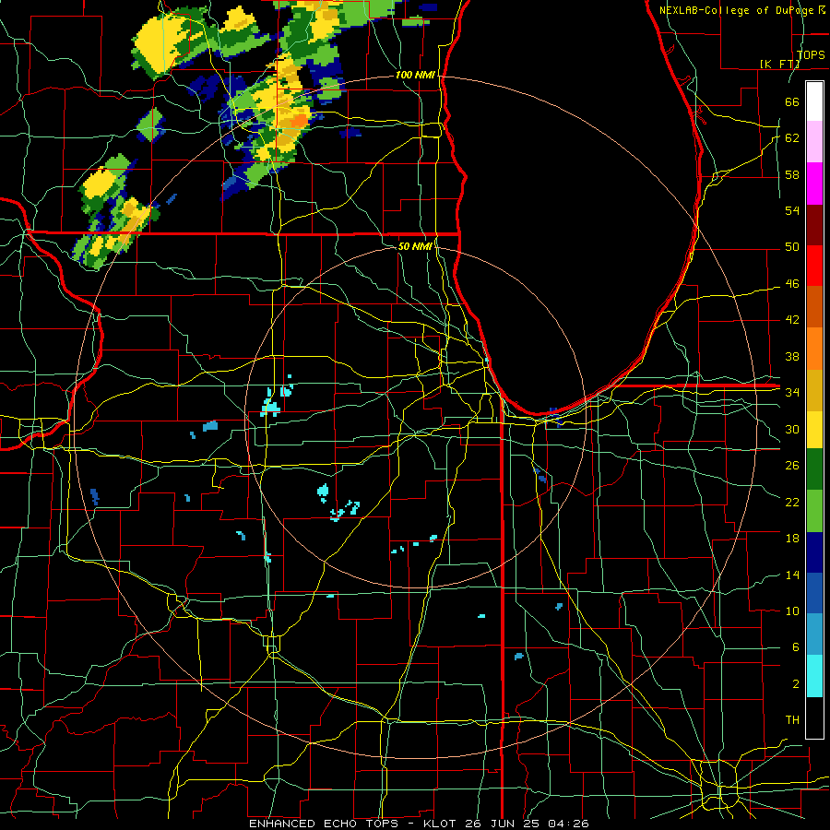Image resolution: width=830 pixels, height=830 pixels.
Task: Click the 100 NMI range ring label
Action: pyautogui.click(x=415, y=76)
